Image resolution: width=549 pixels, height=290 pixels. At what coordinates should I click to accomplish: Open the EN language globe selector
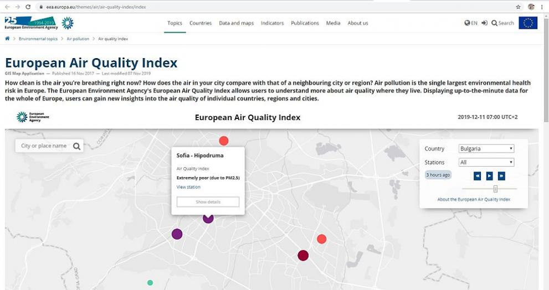pos(470,23)
